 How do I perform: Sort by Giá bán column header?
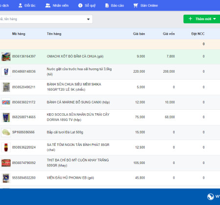139,34
